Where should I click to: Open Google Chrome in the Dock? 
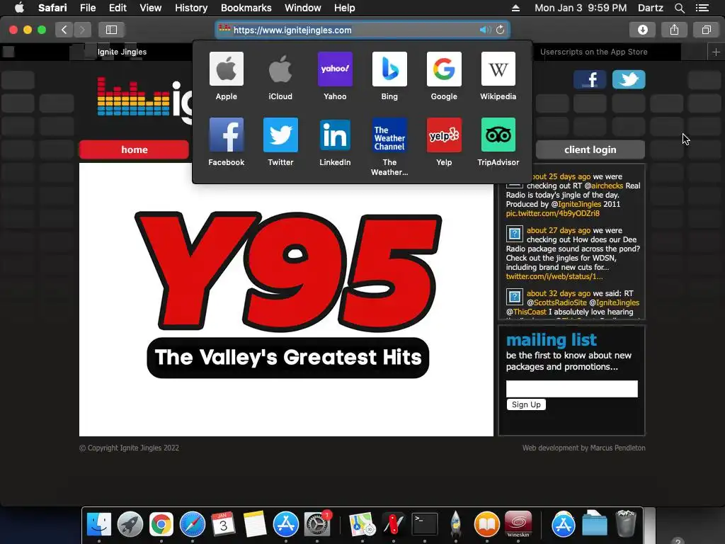click(x=161, y=524)
